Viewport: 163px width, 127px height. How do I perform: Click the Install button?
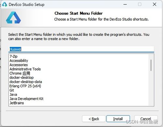click(x=118, y=119)
